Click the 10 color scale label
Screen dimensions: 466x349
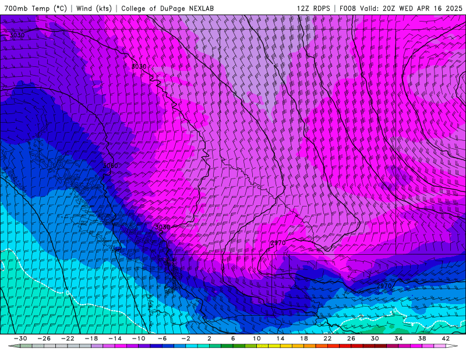coord(257,339)
